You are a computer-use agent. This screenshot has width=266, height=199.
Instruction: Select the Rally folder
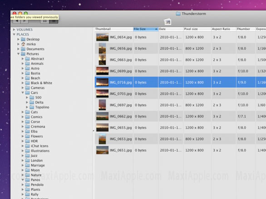[x=34, y=194]
